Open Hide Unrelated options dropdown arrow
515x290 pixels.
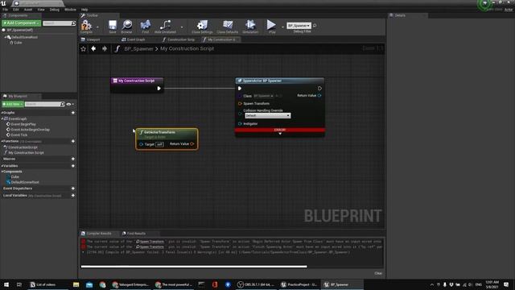coord(181,27)
